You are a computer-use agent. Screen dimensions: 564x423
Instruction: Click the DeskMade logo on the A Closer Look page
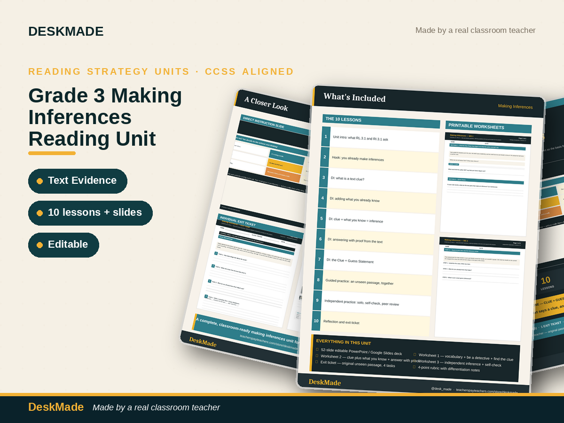203,342
